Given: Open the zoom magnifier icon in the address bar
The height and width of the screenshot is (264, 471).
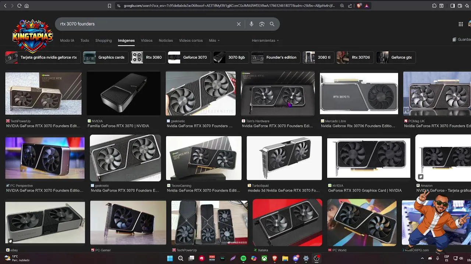Looking at the screenshot, I should tap(342, 6).
